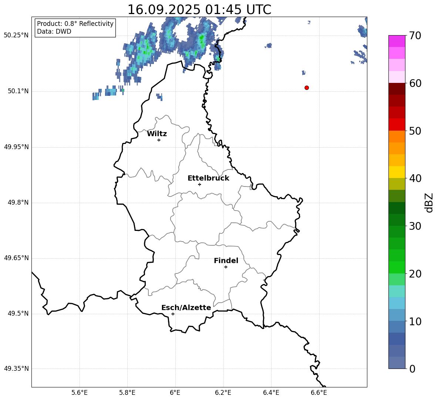The height and width of the screenshot is (400, 438).
Task: Click the 49.95°N latitude label
Action: (16, 147)
